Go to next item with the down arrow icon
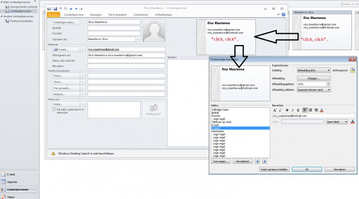 pos(76,9)
